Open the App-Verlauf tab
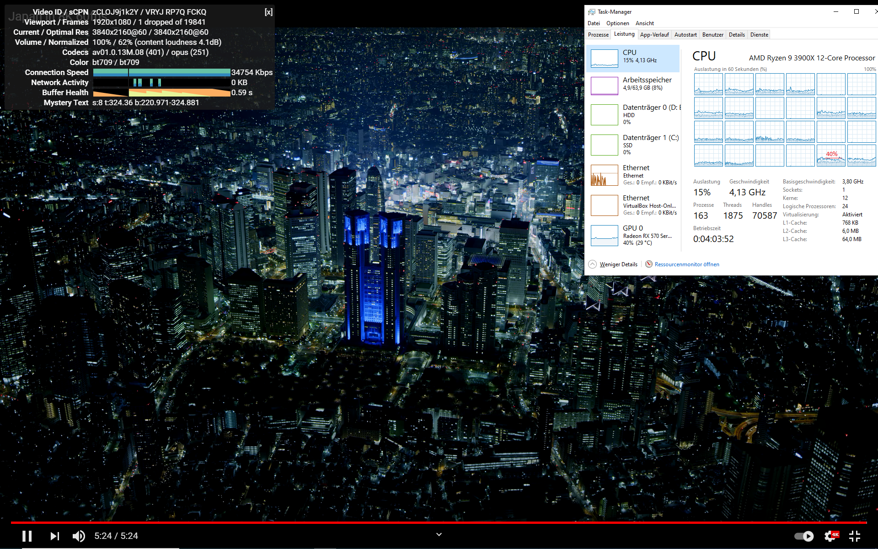 click(654, 35)
